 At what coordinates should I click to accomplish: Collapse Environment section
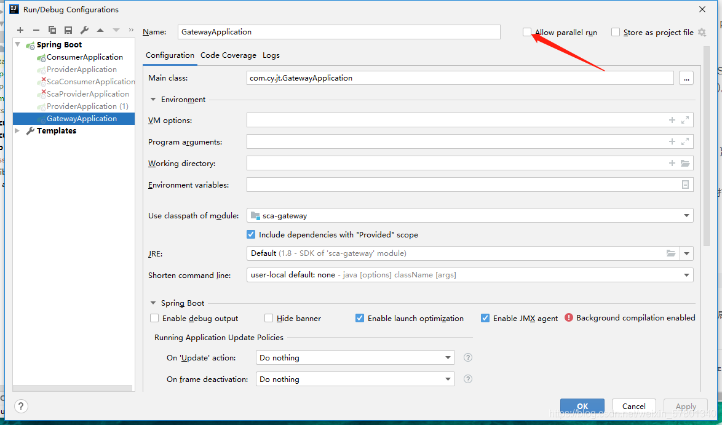[153, 100]
